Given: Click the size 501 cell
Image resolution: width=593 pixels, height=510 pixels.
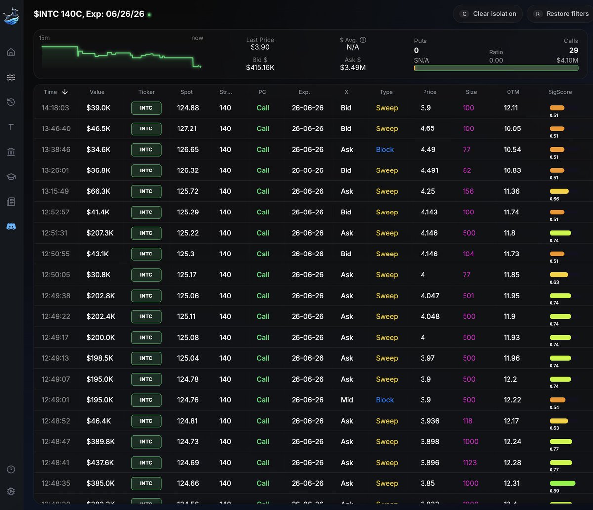Looking at the screenshot, I should pos(468,296).
